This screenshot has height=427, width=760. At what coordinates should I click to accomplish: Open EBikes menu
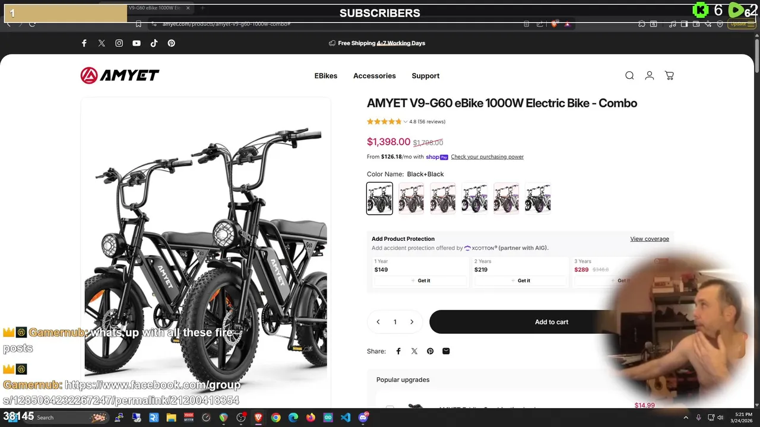(326, 76)
